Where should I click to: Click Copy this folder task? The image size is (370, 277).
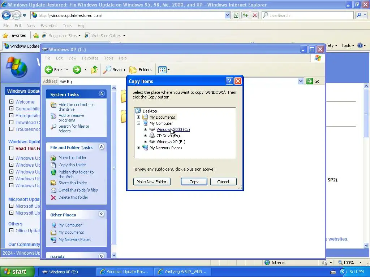pos(72,165)
